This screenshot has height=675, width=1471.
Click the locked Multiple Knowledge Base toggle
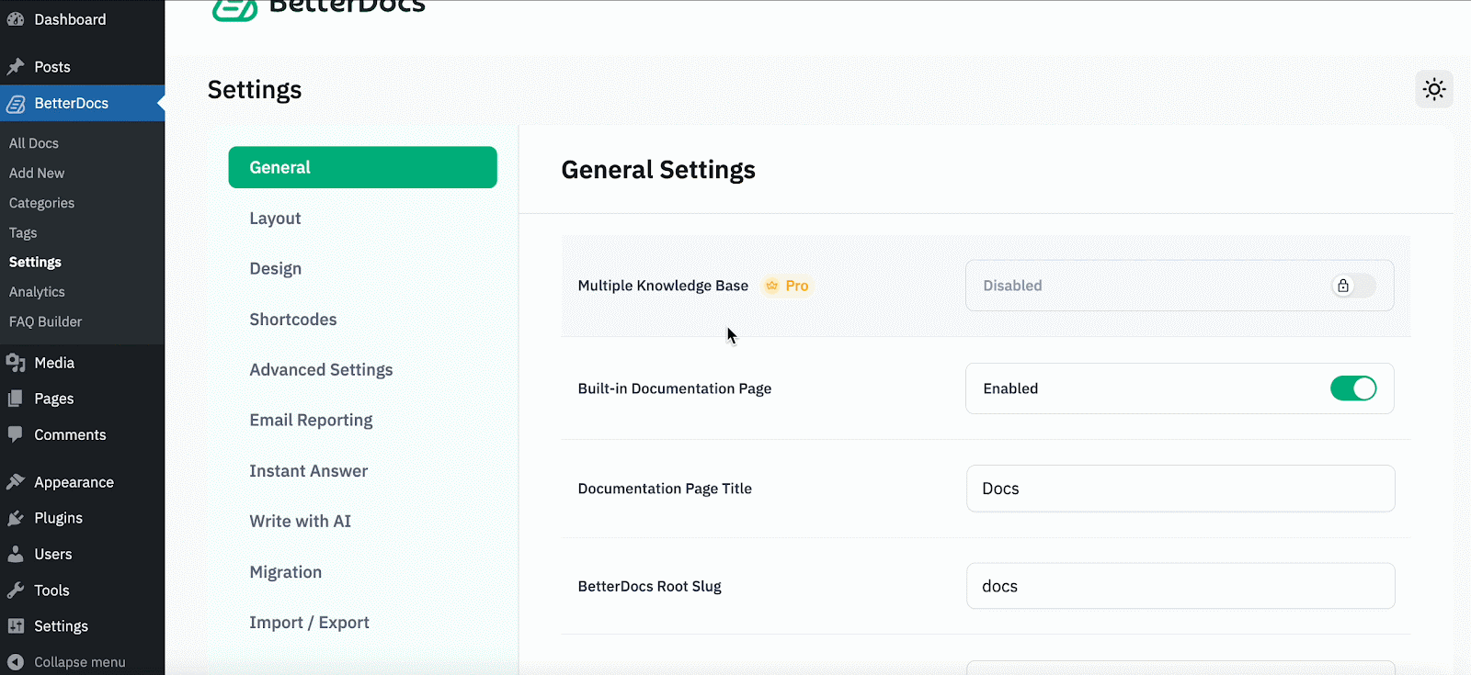click(1353, 286)
